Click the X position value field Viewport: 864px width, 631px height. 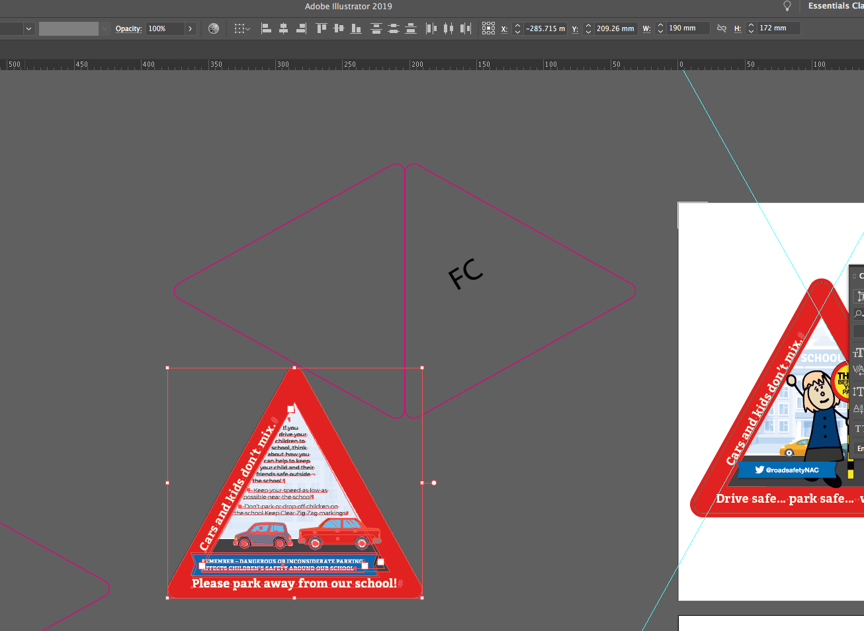click(x=546, y=28)
